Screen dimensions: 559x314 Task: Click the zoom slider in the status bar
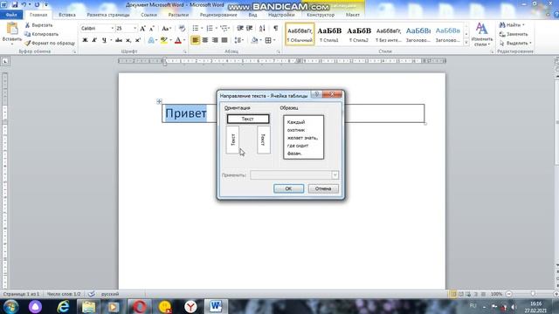(x=532, y=294)
